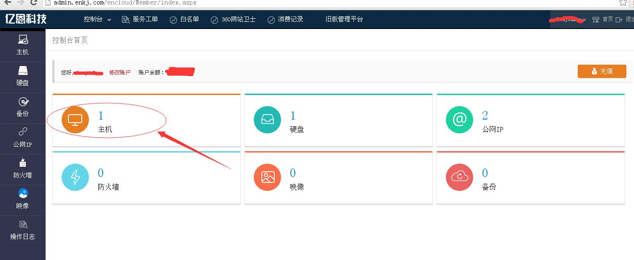
Task: Click the browser address bar URL
Action: point(125,3)
